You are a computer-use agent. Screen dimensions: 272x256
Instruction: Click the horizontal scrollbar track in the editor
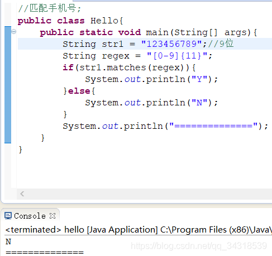pyautogui.click(x=144, y=194)
